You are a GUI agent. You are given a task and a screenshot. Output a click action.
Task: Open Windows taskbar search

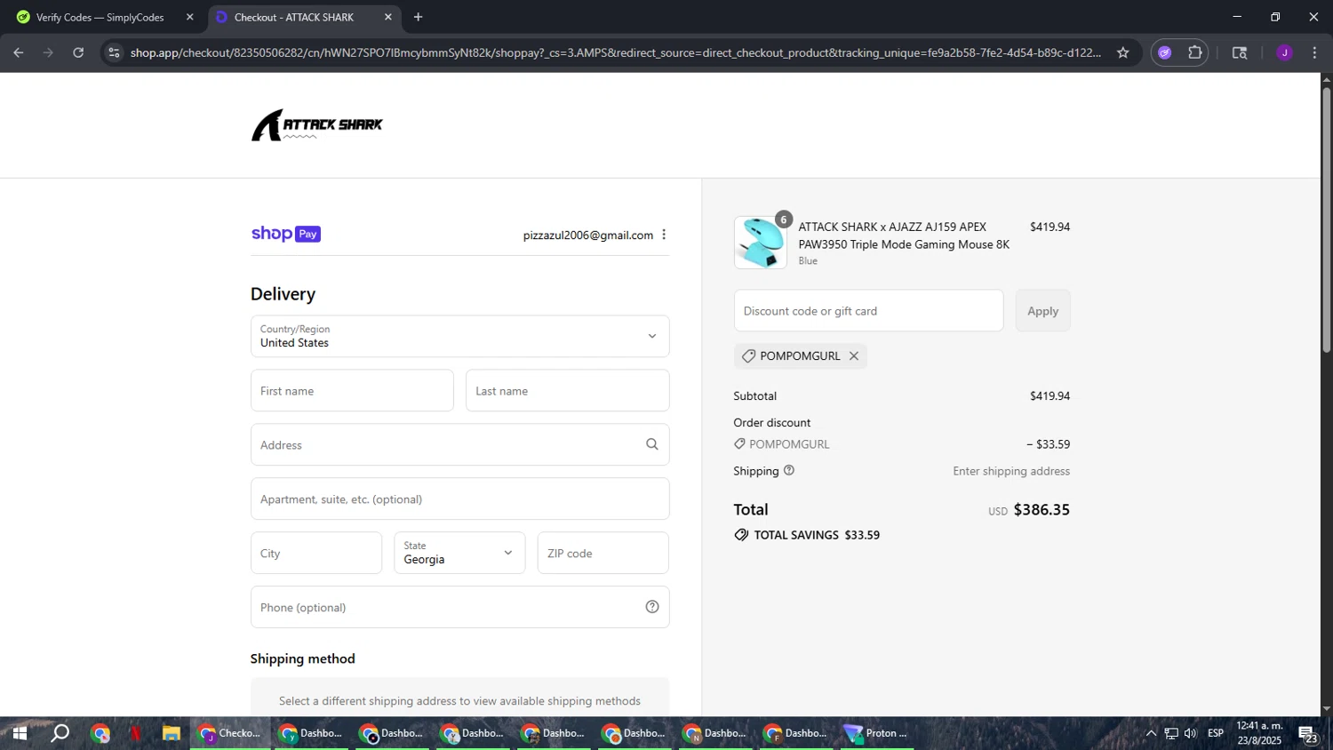click(60, 733)
